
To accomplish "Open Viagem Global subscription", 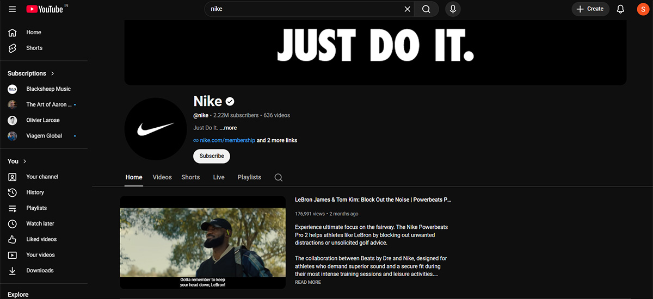I will tap(44, 136).
